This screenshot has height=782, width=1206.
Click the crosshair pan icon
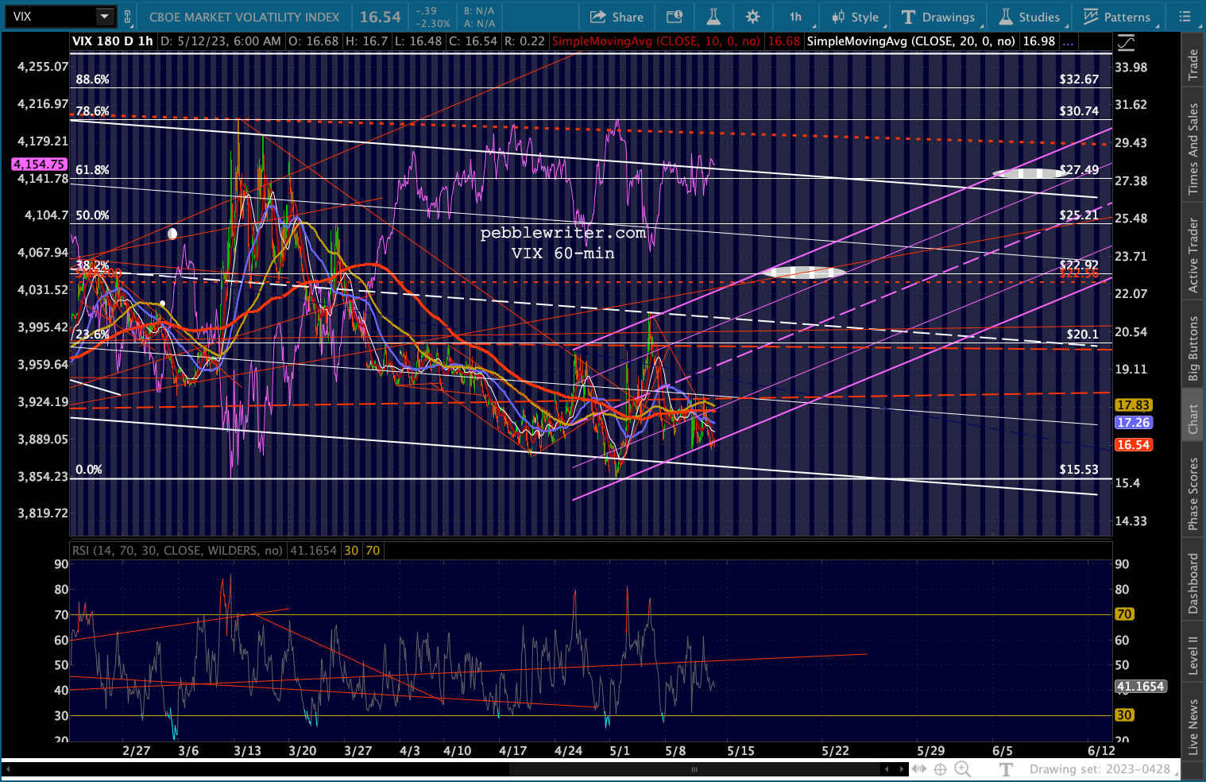coord(941,769)
